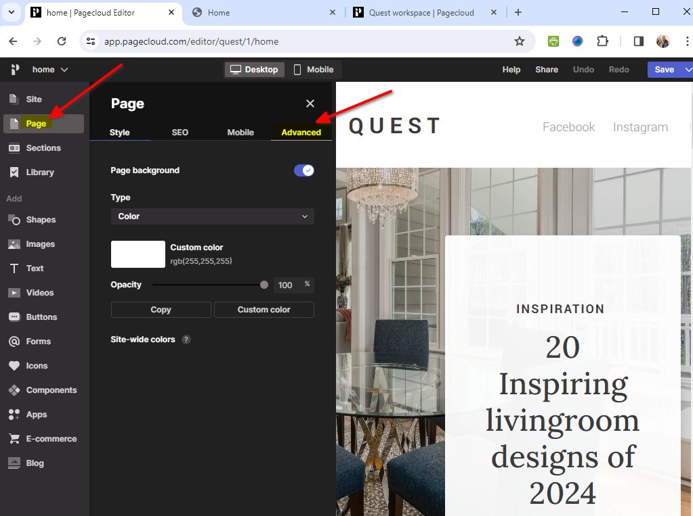This screenshot has height=516, width=693.
Task: Switch to the Home browser tab
Action: (264, 12)
